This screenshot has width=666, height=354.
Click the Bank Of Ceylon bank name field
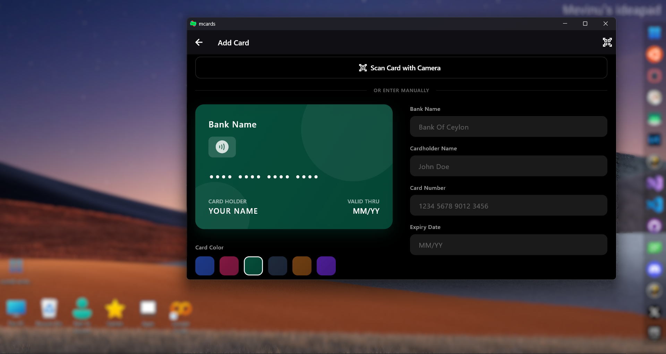[508, 126]
